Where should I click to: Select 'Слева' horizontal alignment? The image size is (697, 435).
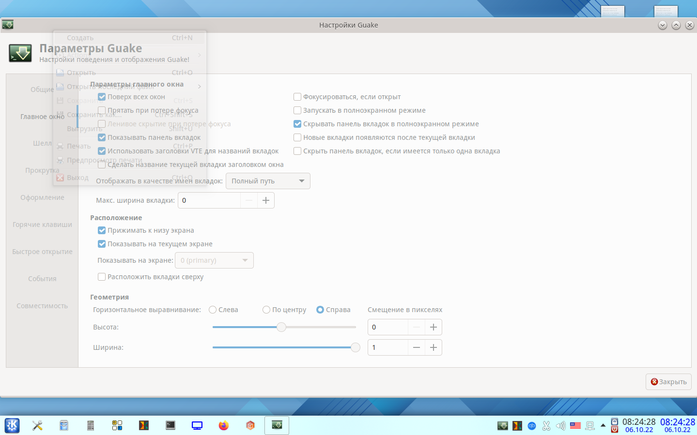click(213, 310)
